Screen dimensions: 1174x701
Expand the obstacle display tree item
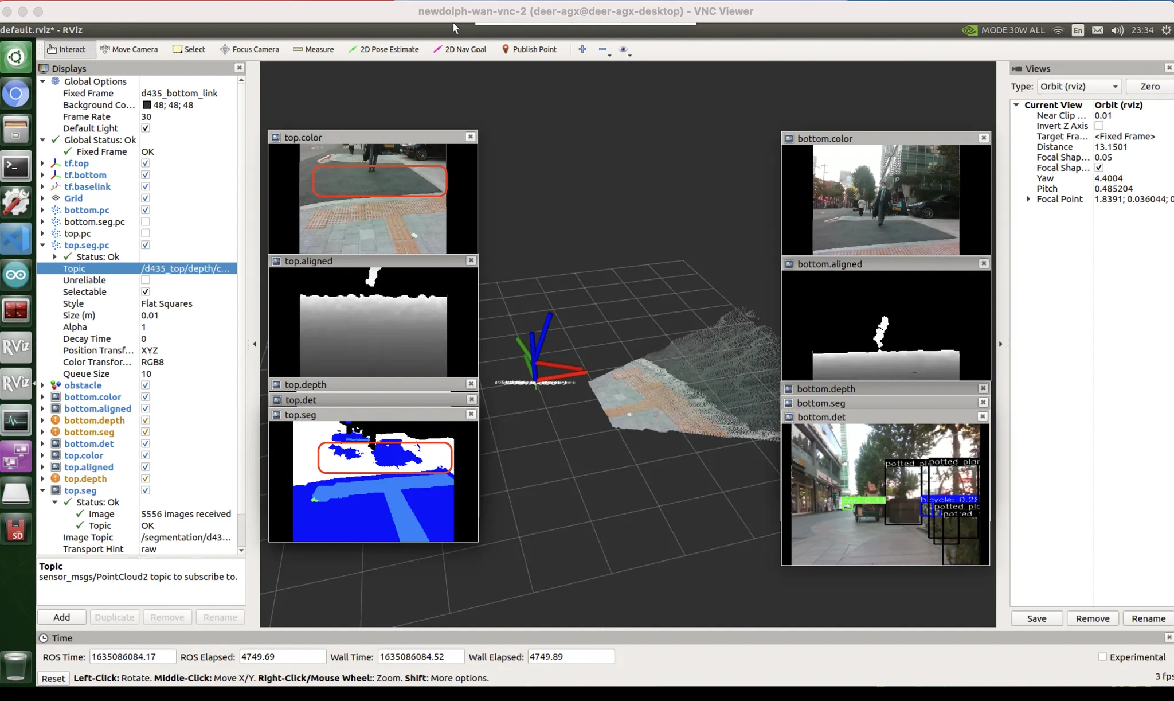coord(42,385)
